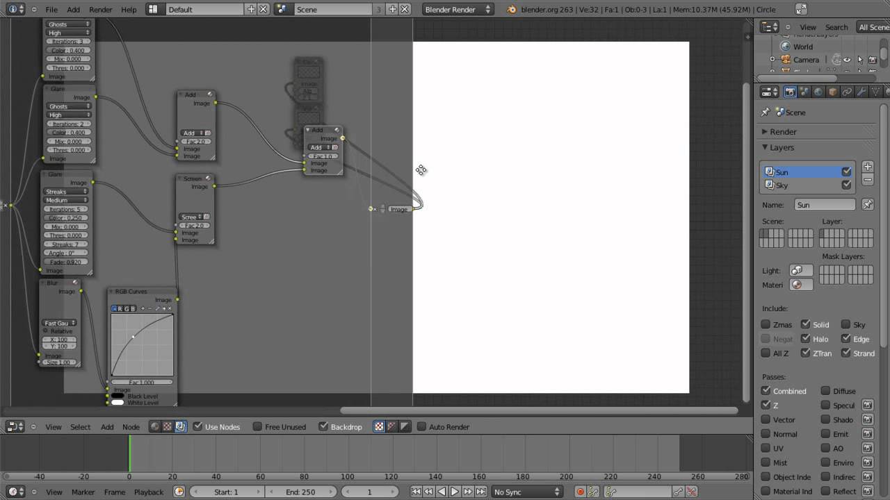This screenshot has height=500, width=890.
Task: Delete the current Scene
Action: pyautogui.click(x=405, y=9)
